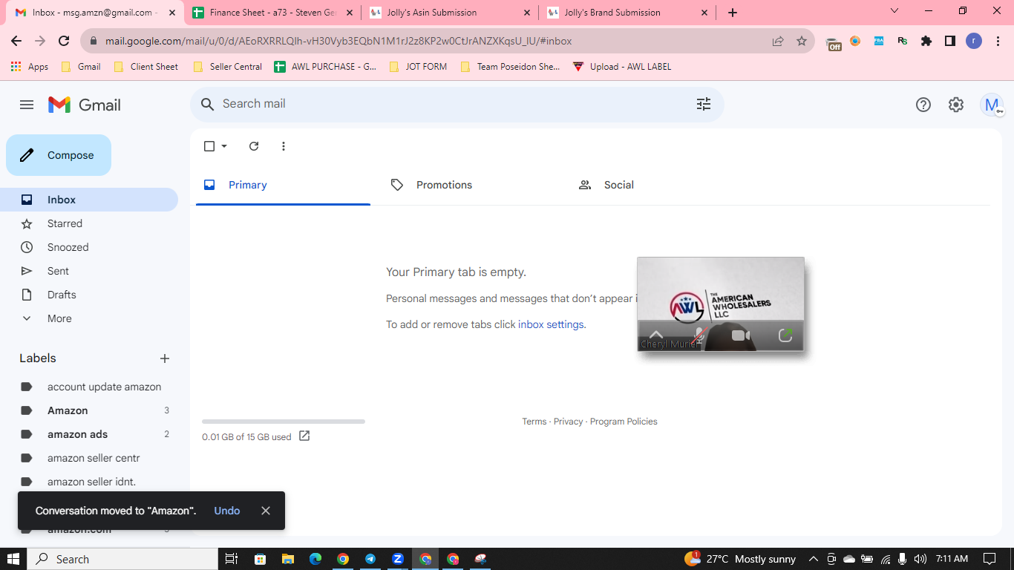Open storage management icon beside 15 GB used

(x=304, y=436)
